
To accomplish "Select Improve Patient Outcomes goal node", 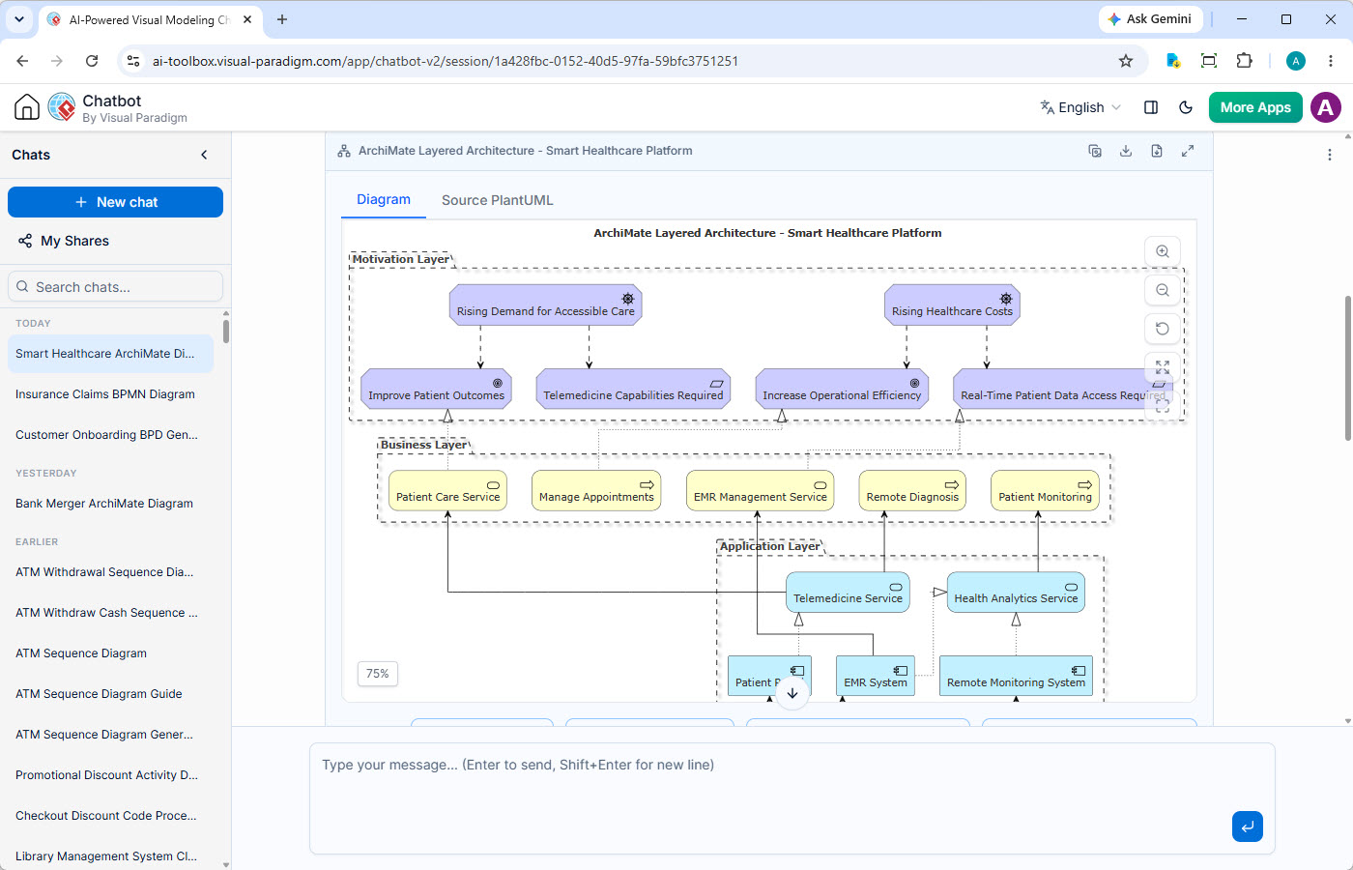I will [436, 389].
